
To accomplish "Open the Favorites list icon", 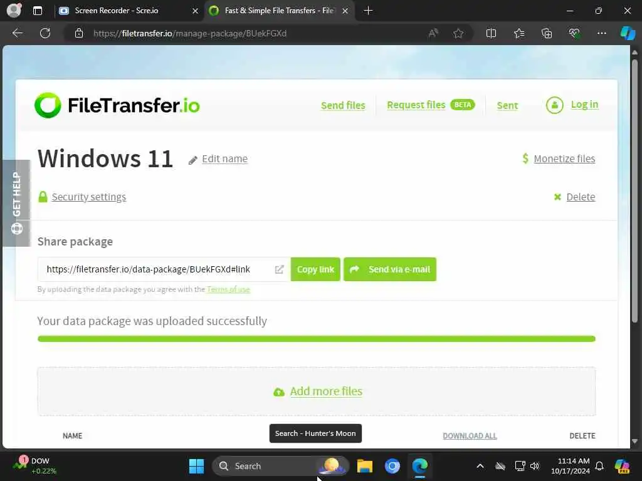I will (x=518, y=33).
